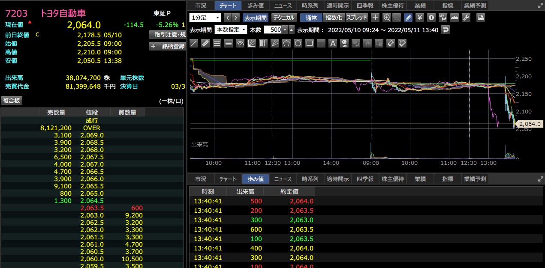Open the smiley icon stamp tool

pos(344,43)
